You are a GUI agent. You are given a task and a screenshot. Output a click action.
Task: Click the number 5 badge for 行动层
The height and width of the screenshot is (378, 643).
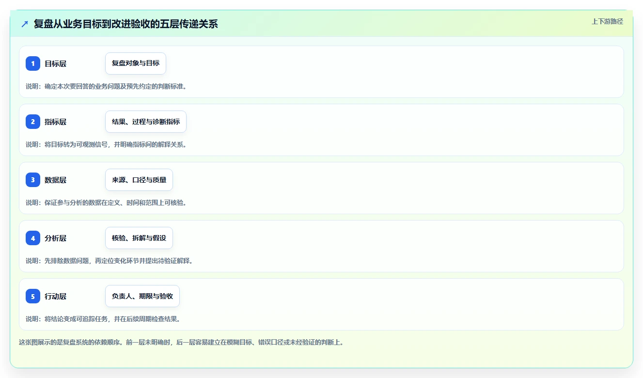pyautogui.click(x=33, y=296)
